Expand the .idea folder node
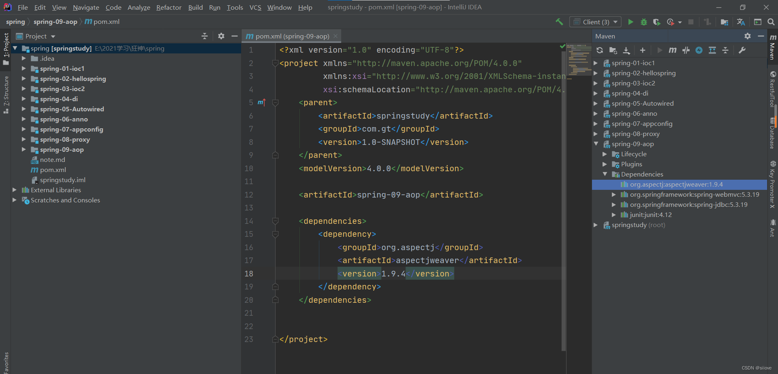 (x=24, y=58)
